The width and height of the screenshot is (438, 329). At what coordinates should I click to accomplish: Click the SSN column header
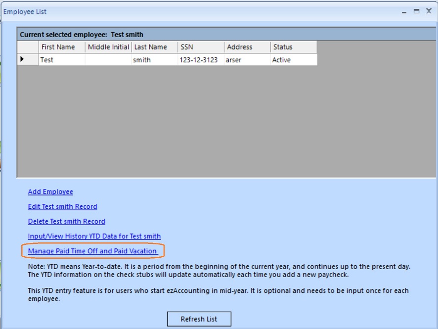pos(200,47)
